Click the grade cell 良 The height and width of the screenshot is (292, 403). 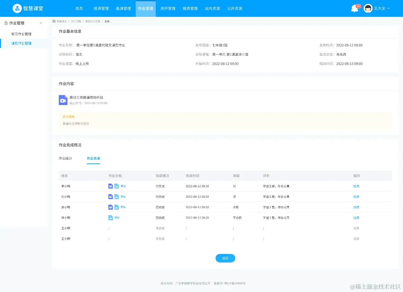click(x=235, y=197)
